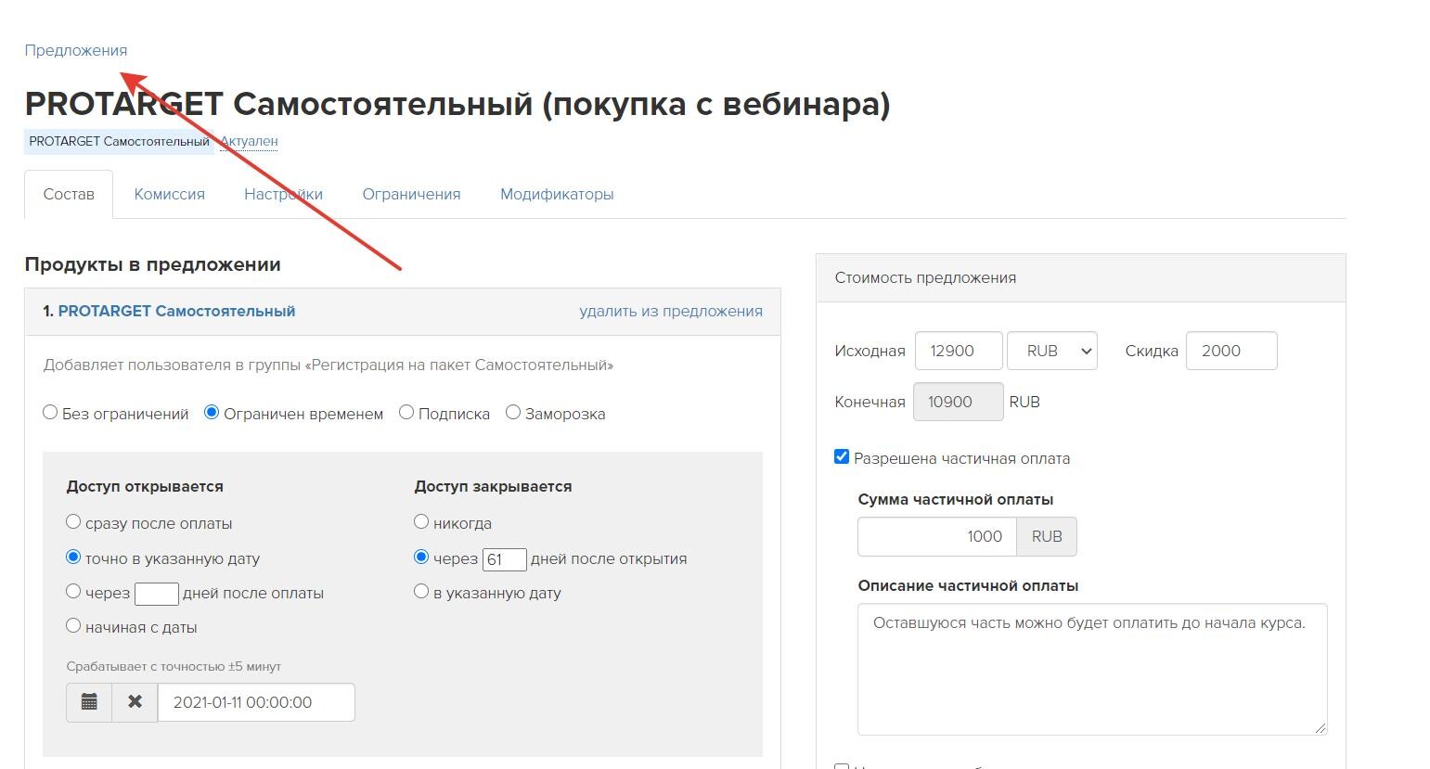Click the 'Доступ открывается' label
This screenshot has height=769, width=1430.
[145, 486]
